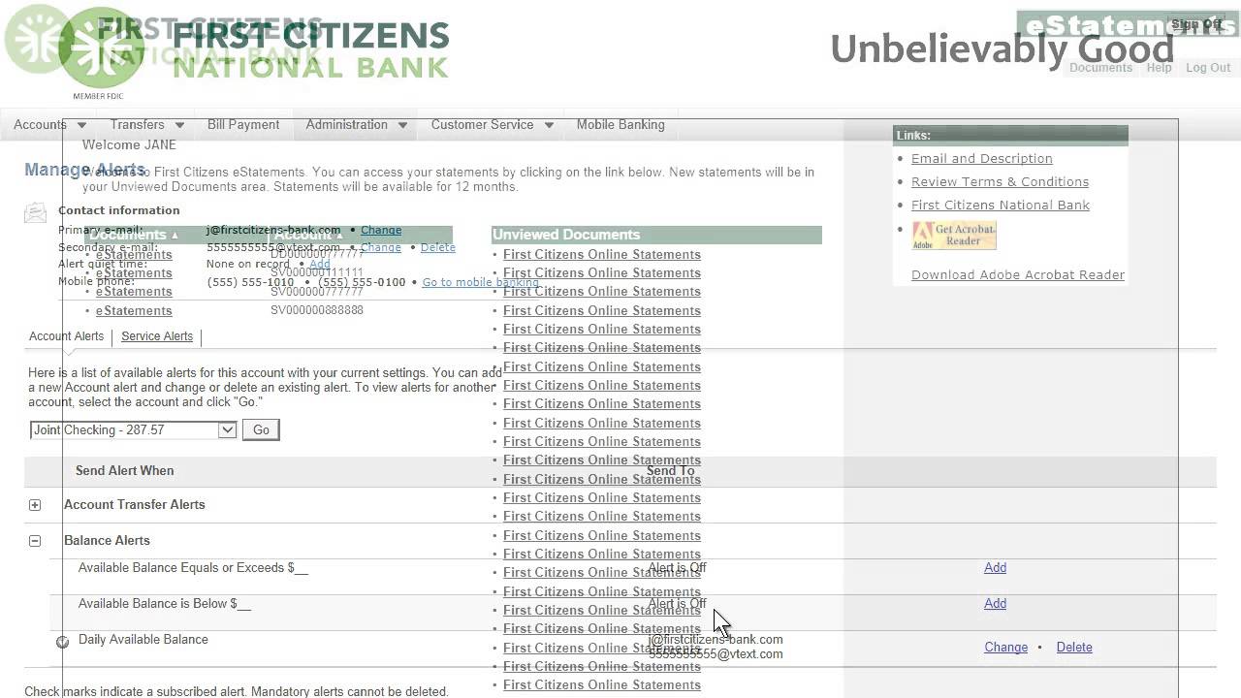Delete the Daily Available Balance alert
Viewport: 1241px width, 698px height.
pos(1073,648)
